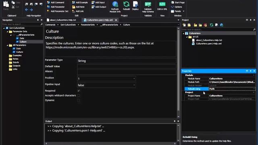Go back with Help Navigation left arrow

(27, 10)
